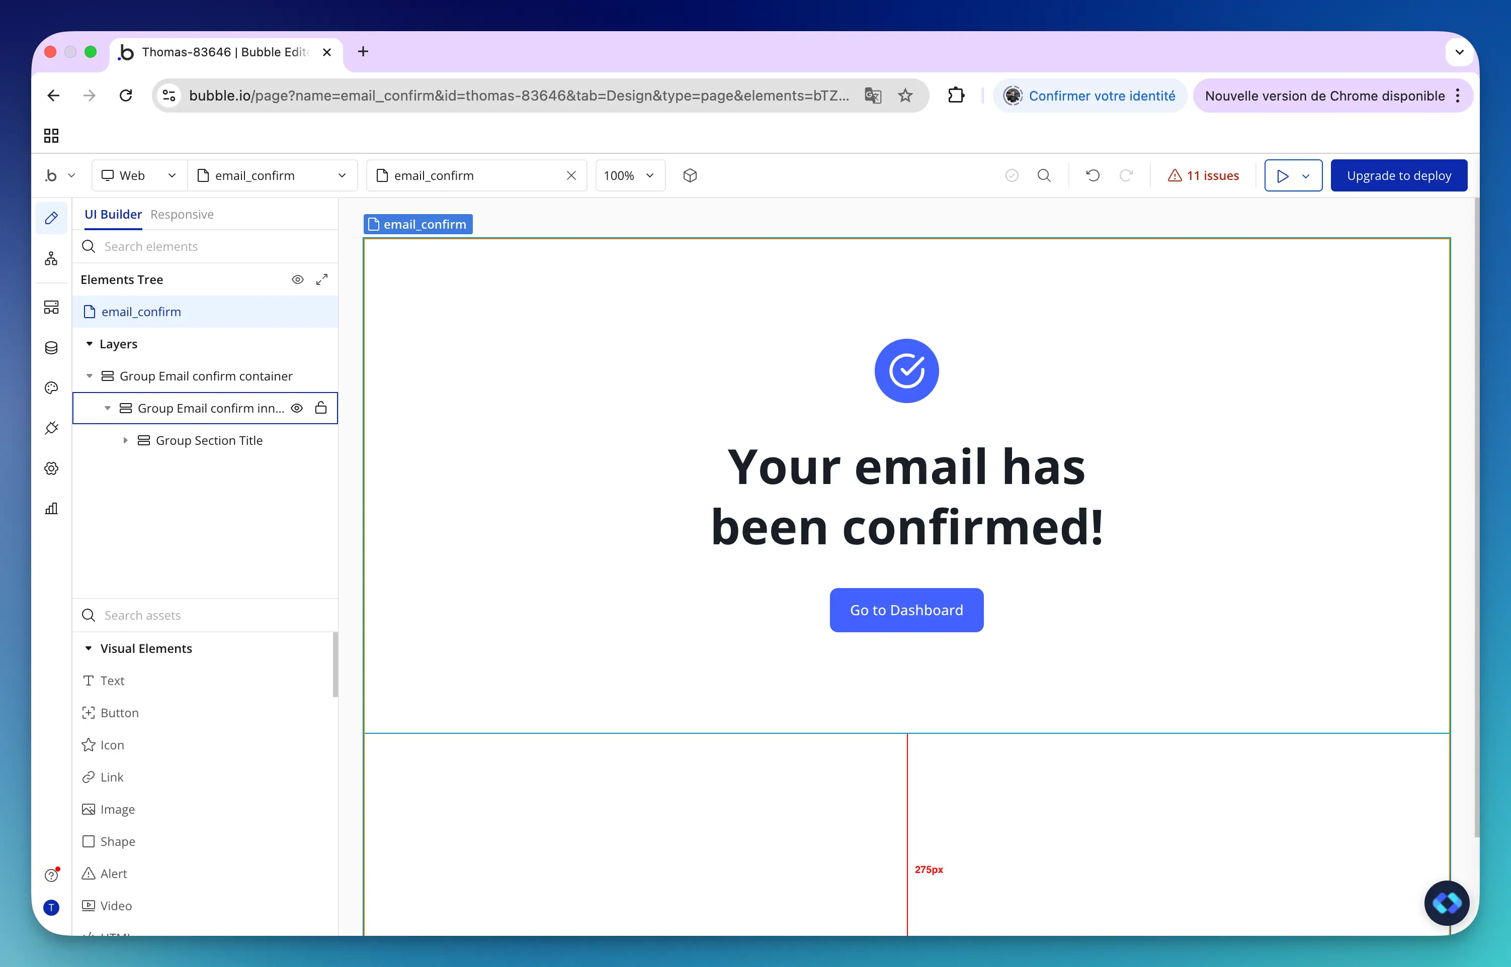Click Confirmer votre identité button
The image size is (1511, 967).
pos(1090,95)
